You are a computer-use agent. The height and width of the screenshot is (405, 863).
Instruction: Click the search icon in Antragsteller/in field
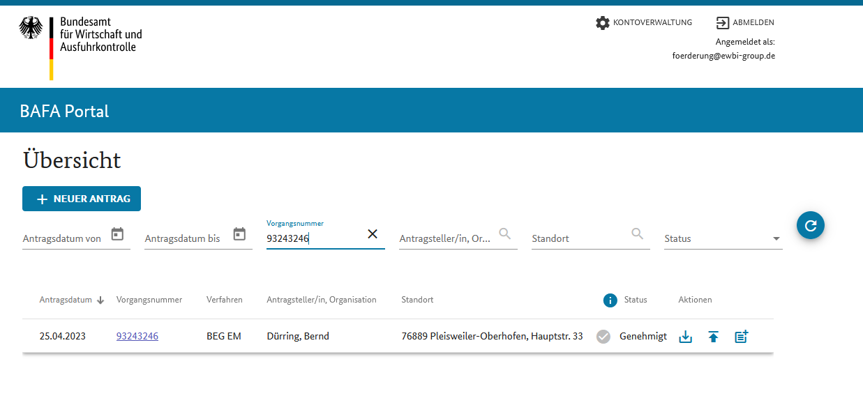505,234
